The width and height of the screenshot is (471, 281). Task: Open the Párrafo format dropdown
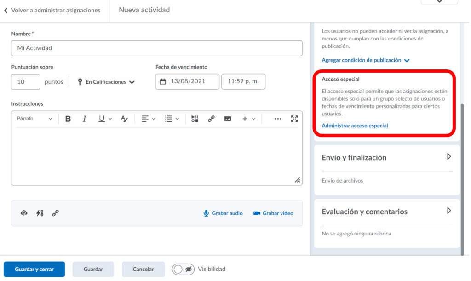pyautogui.click(x=35, y=119)
